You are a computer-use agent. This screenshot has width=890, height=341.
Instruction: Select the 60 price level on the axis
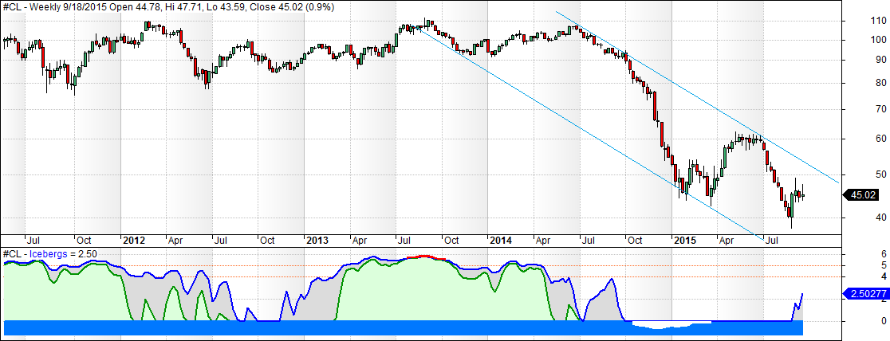(x=857, y=139)
